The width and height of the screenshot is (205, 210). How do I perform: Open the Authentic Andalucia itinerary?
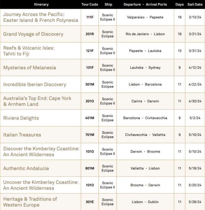[26, 168]
